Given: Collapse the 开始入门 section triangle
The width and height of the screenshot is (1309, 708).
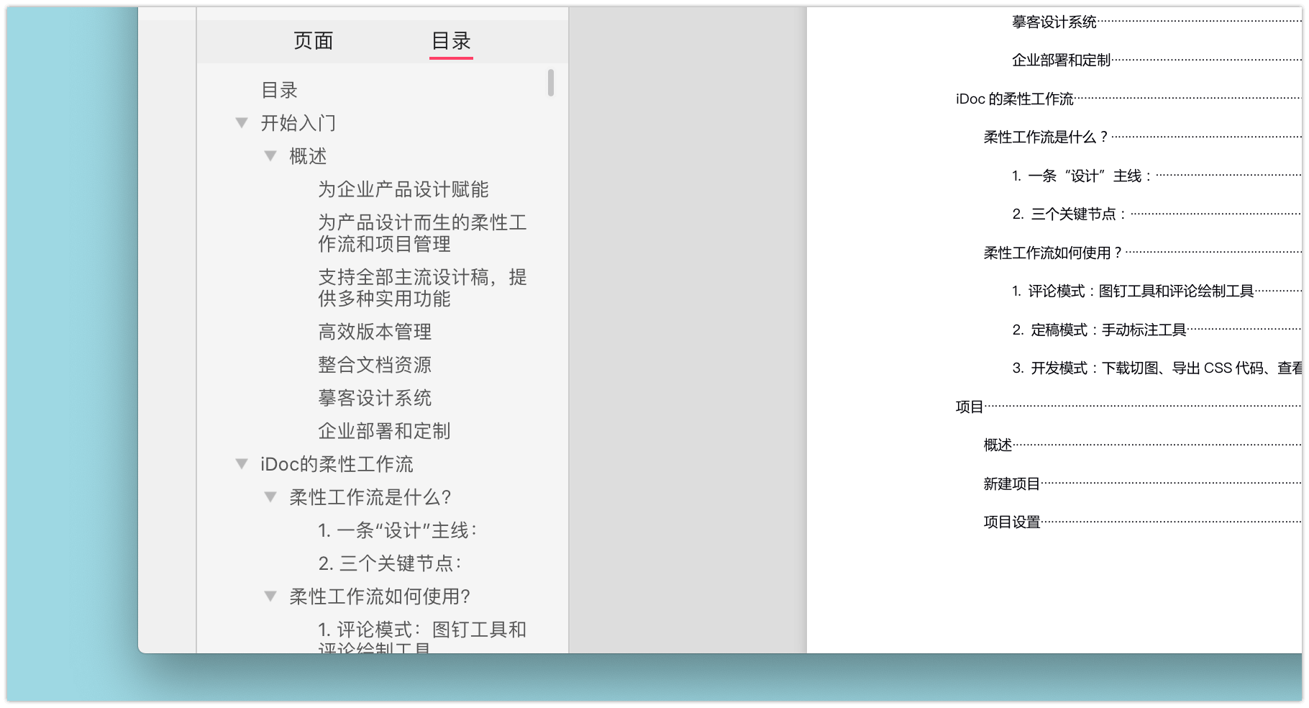Looking at the screenshot, I should pyautogui.click(x=242, y=122).
